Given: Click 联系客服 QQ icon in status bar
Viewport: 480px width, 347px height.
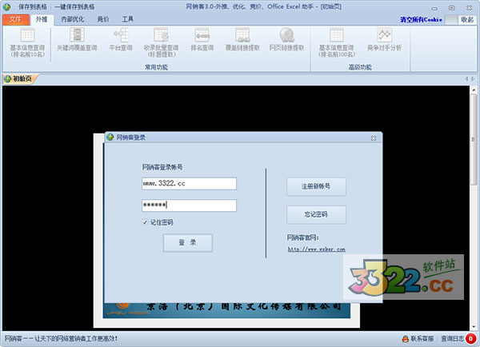Looking at the screenshot, I should click(406, 339).
